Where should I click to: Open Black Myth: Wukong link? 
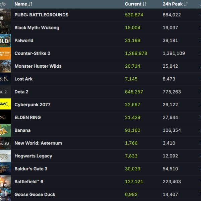(37, 28)
